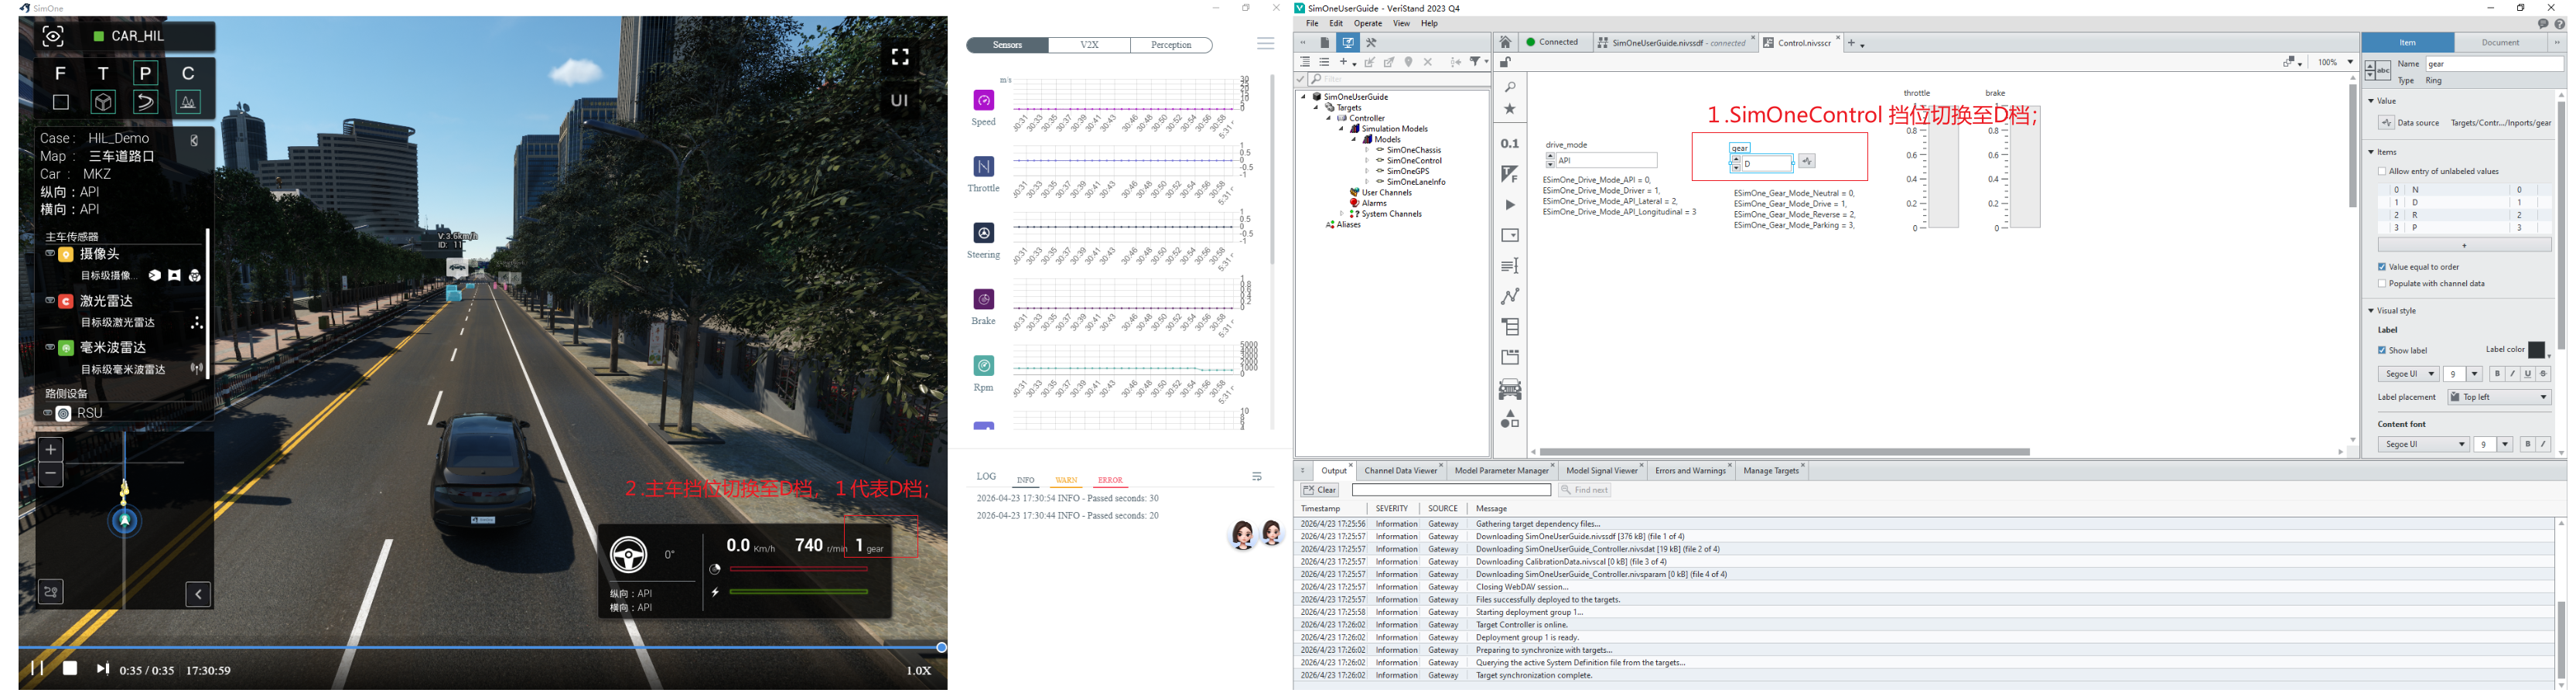
Task: Toggle the 3D bounding cube icon
Action: coord(103,102)
